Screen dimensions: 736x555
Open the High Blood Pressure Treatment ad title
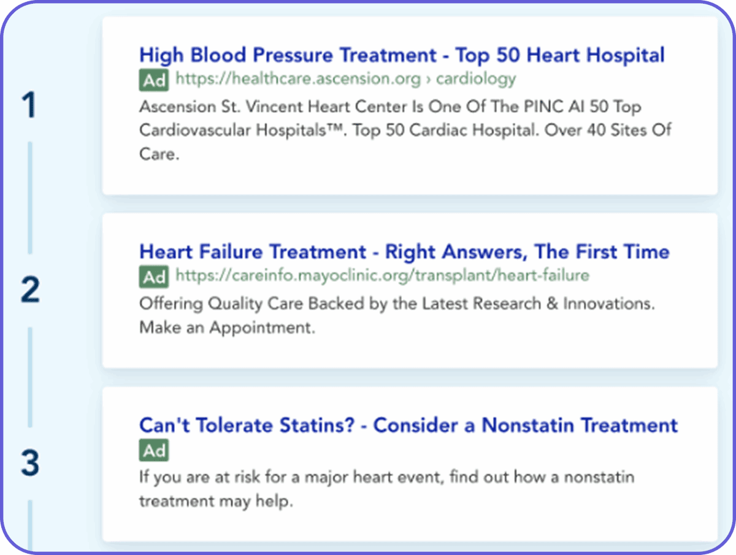[x=402, y=55]
